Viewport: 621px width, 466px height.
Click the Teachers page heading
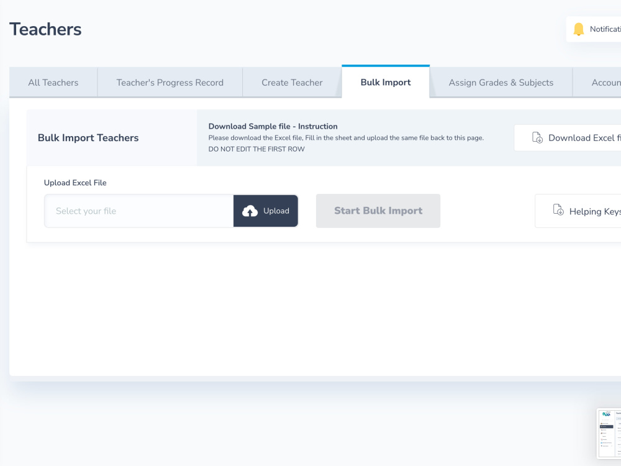45,29
